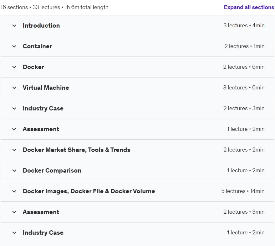Expand Docker Images, Docker File & Docker Volume chevron
Image resolution: width=275 pixels, height=246 pixels.
coord(14,191)
